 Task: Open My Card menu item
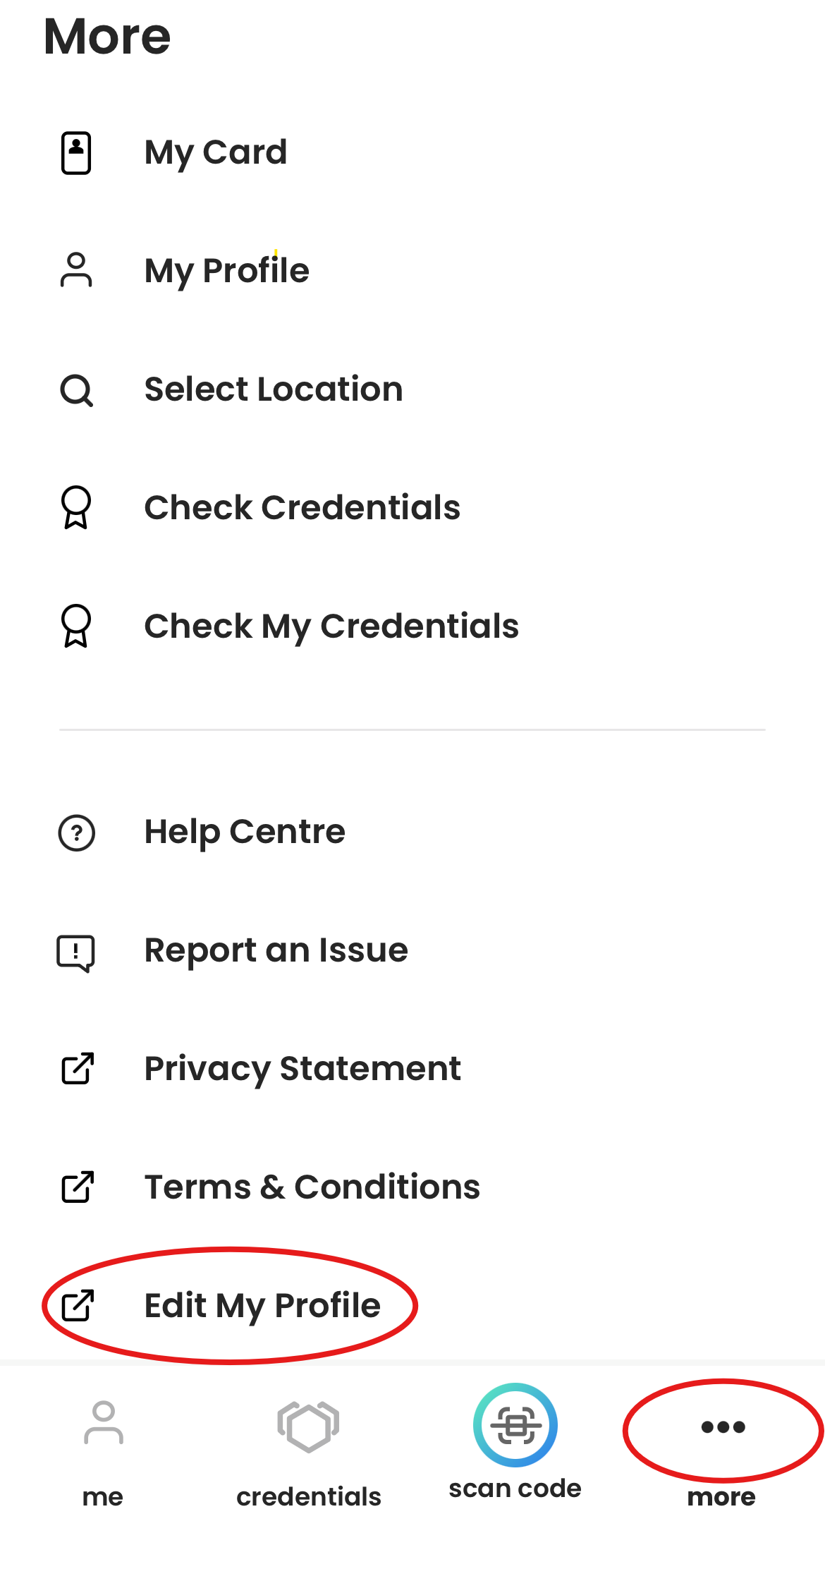pos(216,152)
